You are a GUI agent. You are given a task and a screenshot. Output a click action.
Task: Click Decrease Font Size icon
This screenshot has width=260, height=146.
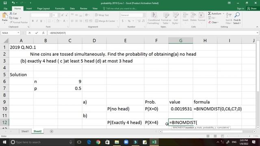67,15
